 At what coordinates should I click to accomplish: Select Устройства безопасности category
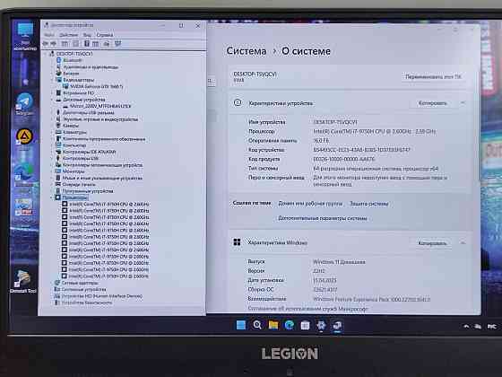[87, 302]
